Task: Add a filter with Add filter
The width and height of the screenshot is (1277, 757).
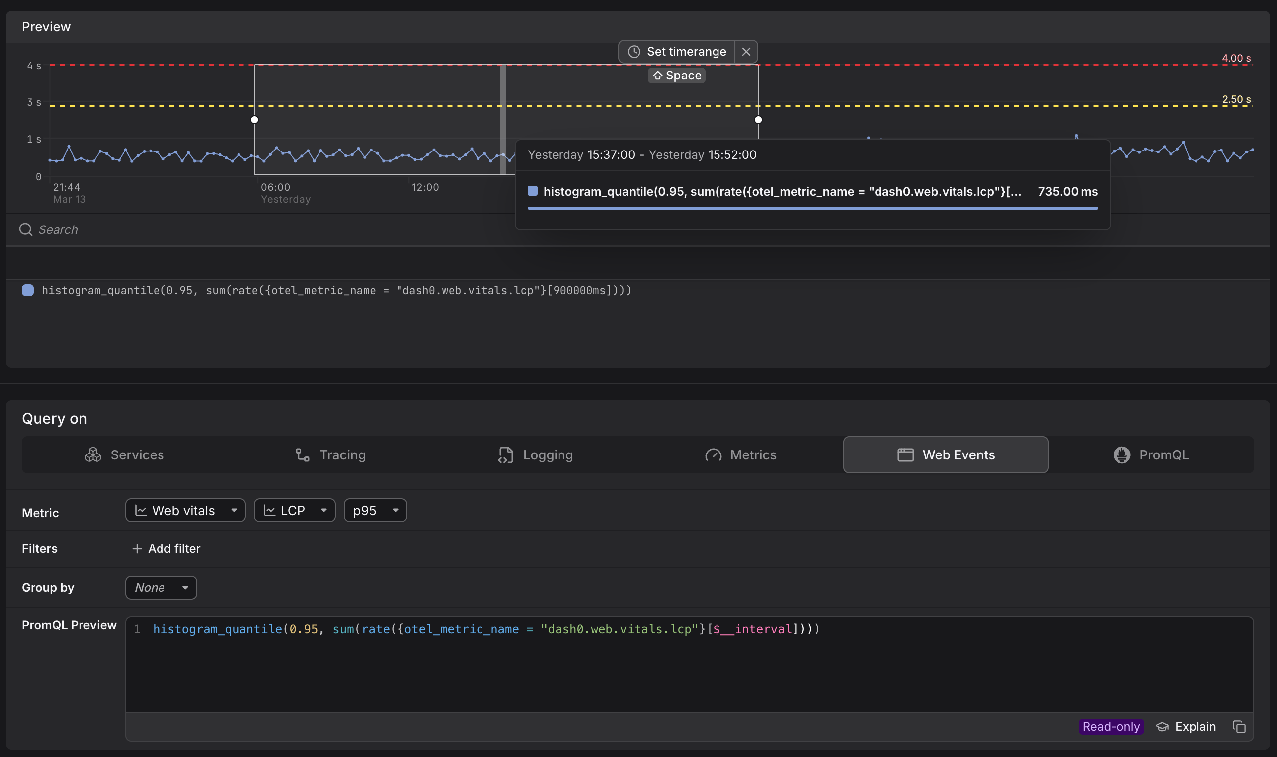Action: pos(165,548)
